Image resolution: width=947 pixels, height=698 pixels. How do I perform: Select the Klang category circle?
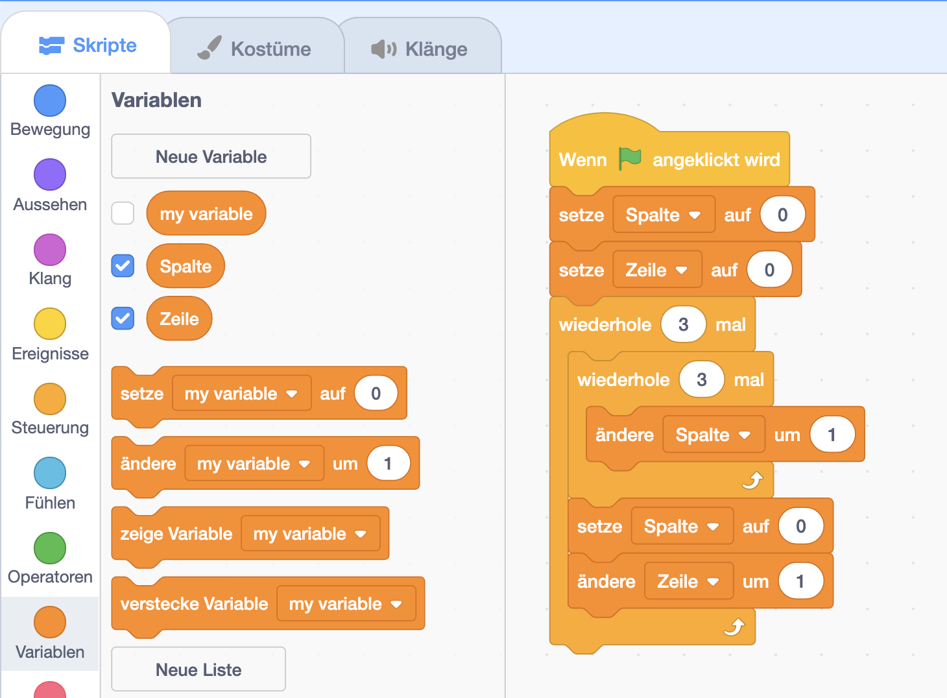pyautogui.click(x=50, y=250)
